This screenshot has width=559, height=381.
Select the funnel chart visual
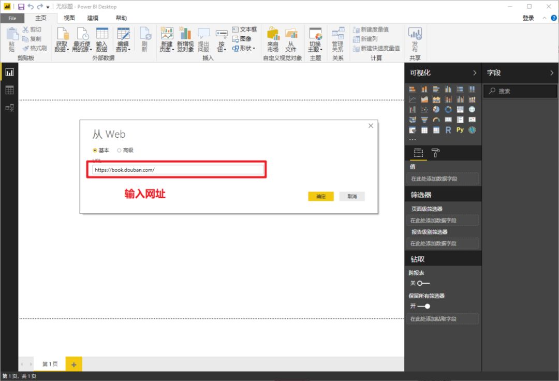coord(424,120)
